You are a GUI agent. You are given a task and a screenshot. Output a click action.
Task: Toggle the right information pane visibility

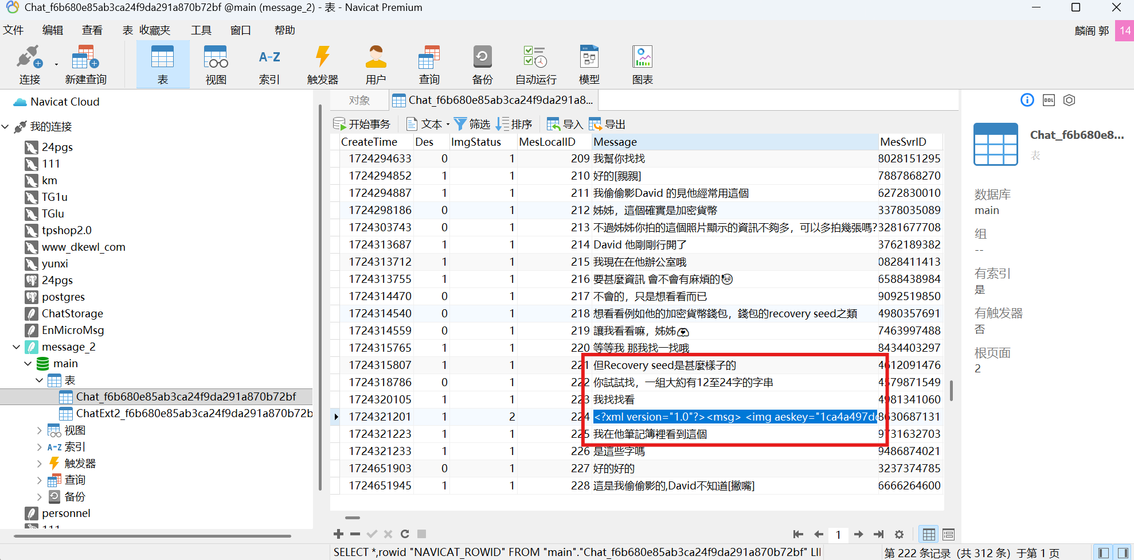click(x=1123, y=553)
